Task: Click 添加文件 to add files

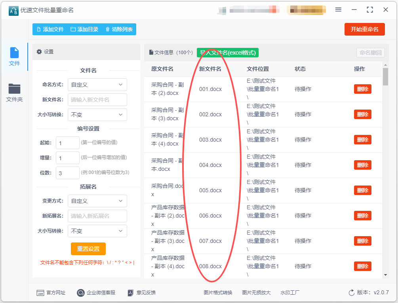Action: point(50,29)
